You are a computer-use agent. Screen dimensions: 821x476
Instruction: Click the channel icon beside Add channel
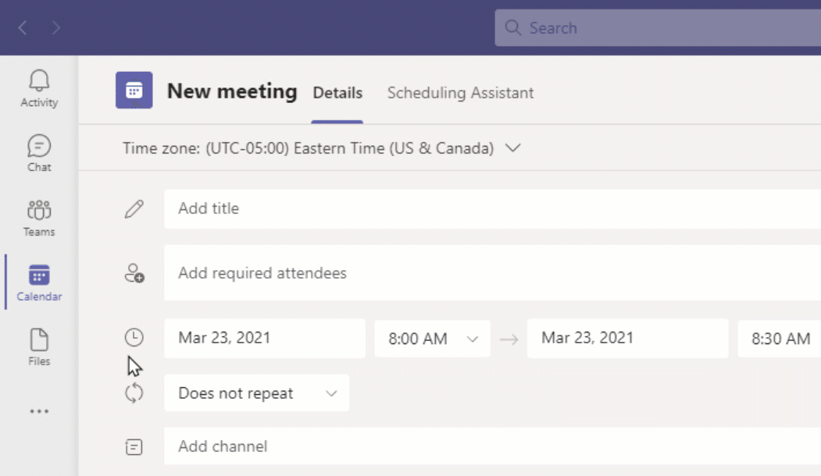[134, 446]
